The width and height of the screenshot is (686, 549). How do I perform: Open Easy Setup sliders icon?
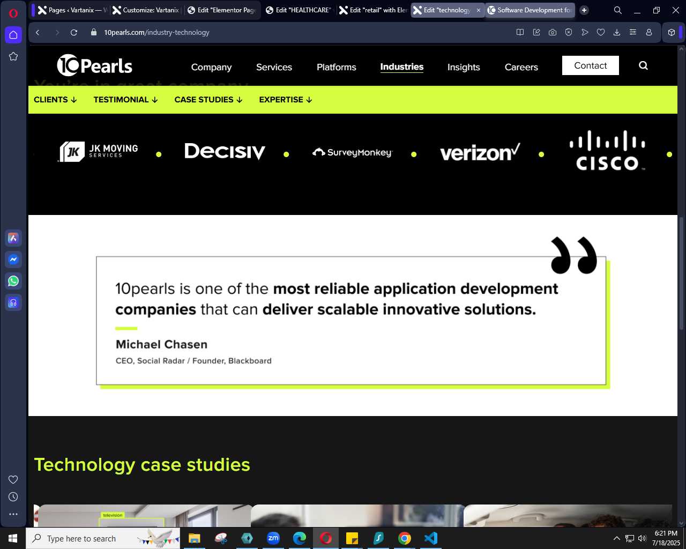633,32
